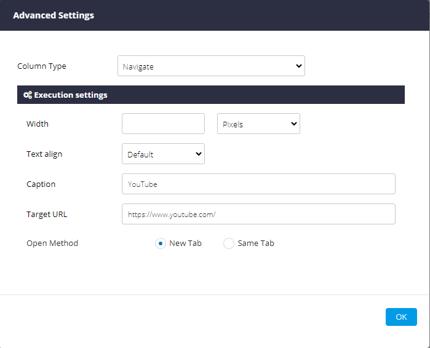Click the Caption field containing YouTube
The height and width of the screenshot is (348, 430).
[258, 184]
